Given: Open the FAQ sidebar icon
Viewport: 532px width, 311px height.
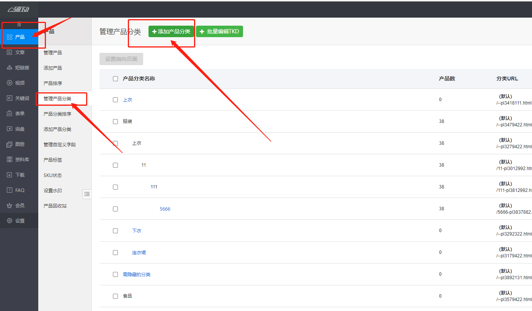Looking at the screenshot, I should click(10, 190).
